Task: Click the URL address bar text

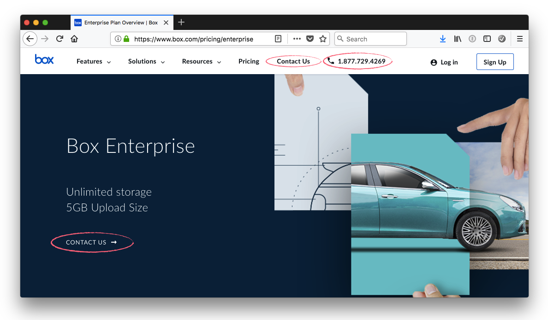Action: pos(194,39)
